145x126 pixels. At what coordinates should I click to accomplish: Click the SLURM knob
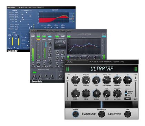point(96,93)
